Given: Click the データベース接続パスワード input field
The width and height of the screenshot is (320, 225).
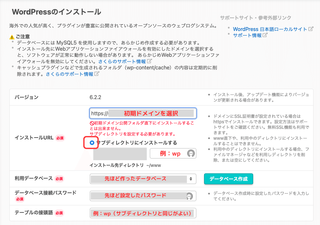Looking at the screenshot, I should pyautogui.click(x=143, y=196).
